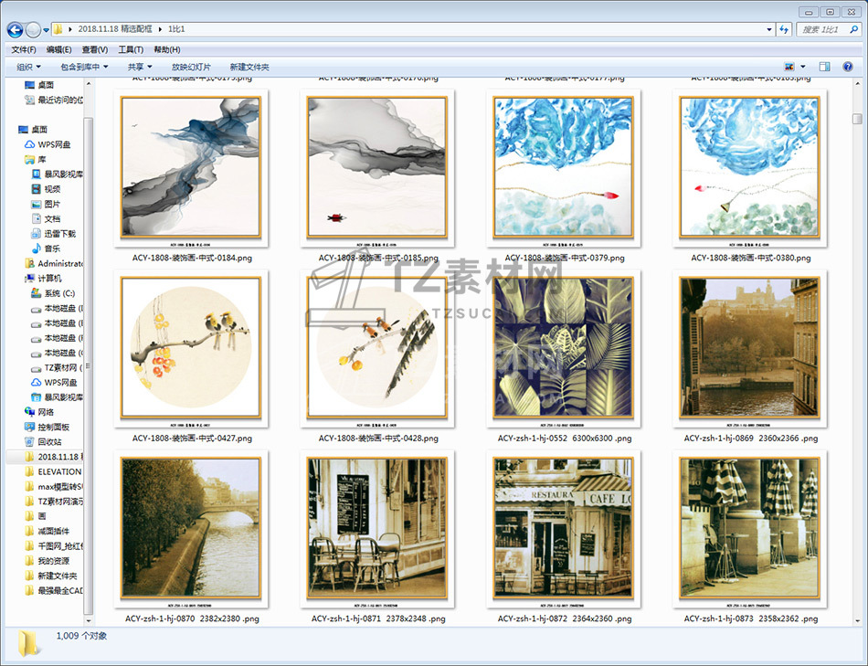Open 共享 dropdown in toolbar

pyautogui.click(x=140, y=67)
